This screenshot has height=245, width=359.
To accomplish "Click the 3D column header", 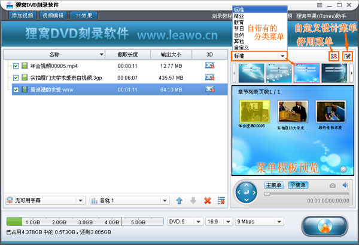I will pos(209,54).
